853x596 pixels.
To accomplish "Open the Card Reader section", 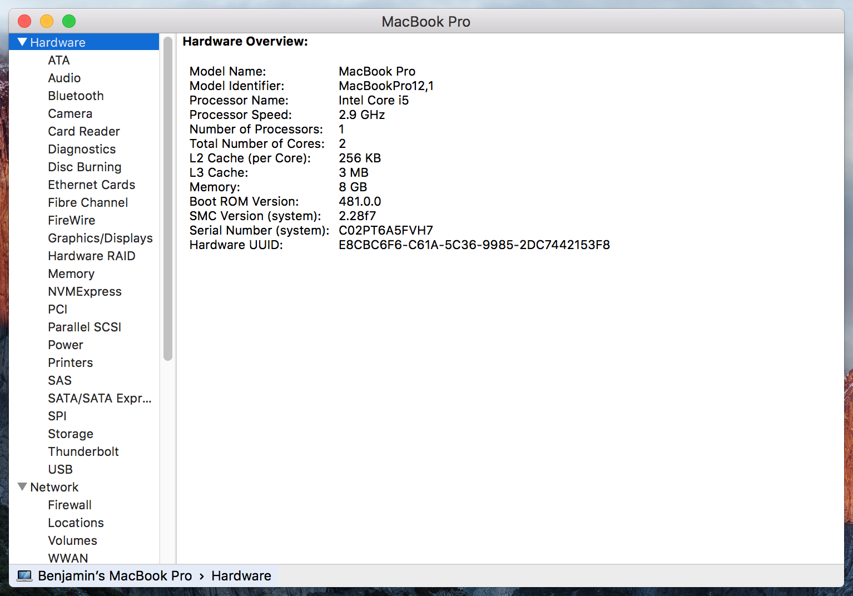I will pos(84,131).
